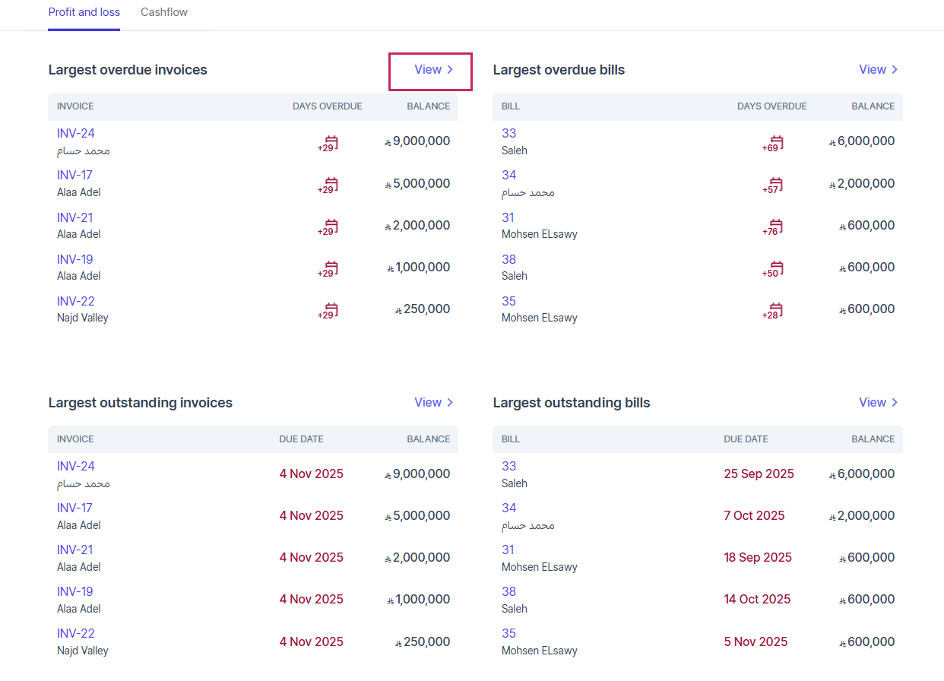Image resolution: width=944 pixels, height=681 pixels.
Task: Click the +76 overdue calendar icon for bill 31
Action: pyautogui.click(x=774, y=226)
